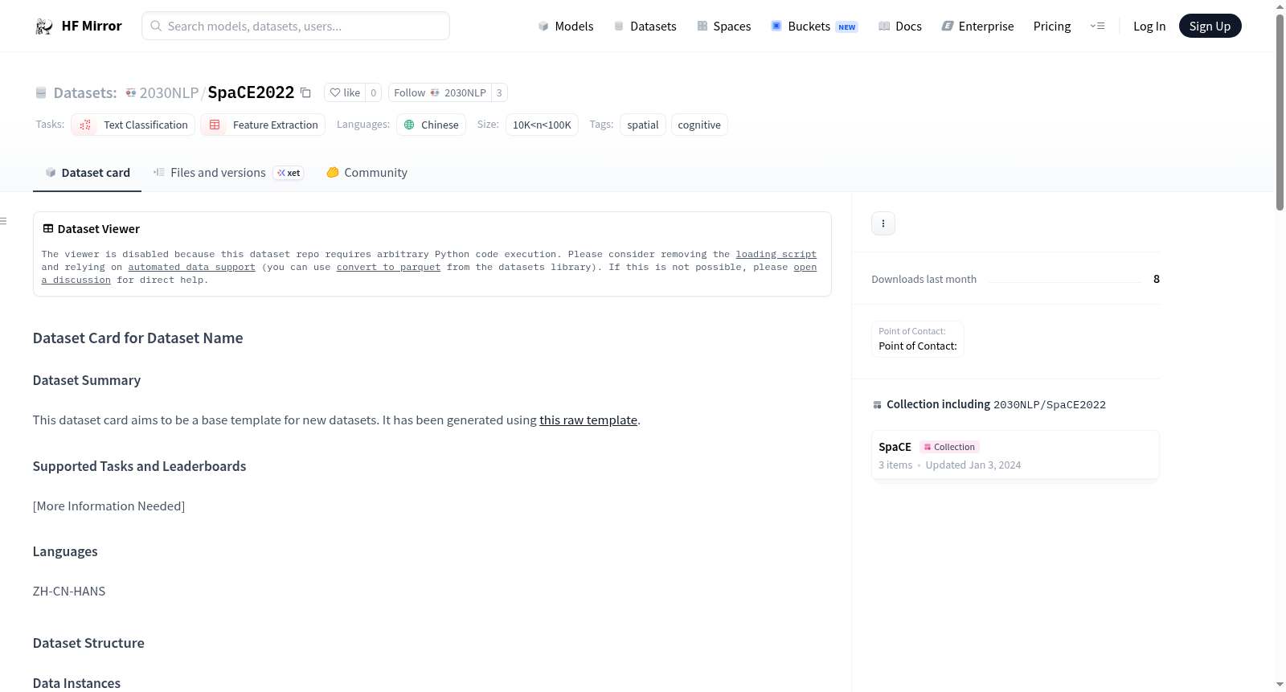Open Buckets in the top navigation
1286x692 pixels.
pyautogui.click(x=814, y=26)
